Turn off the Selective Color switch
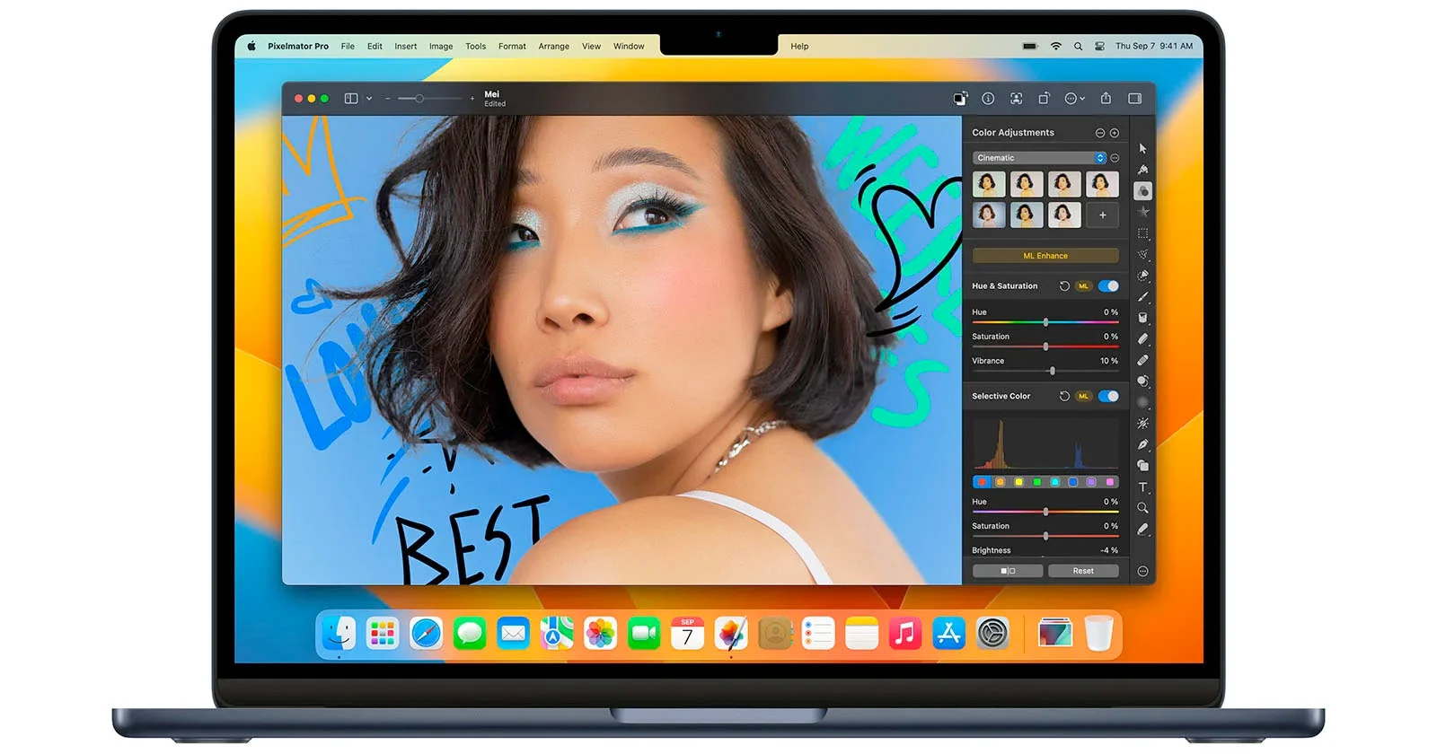This screenshot has height=754, width=1437. coord(1108,396)
